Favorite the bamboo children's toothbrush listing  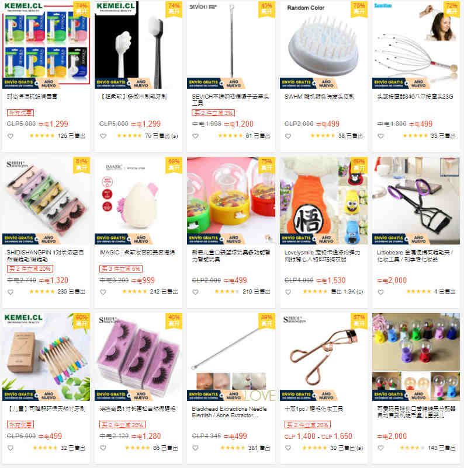coord(11,448)
